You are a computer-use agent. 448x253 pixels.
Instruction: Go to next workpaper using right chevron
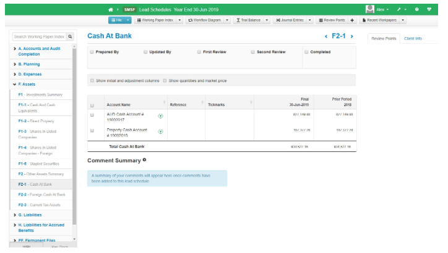pos(352,36)
